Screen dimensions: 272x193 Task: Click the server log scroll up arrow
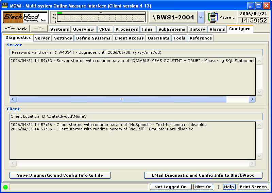click(x=259, y=61)
